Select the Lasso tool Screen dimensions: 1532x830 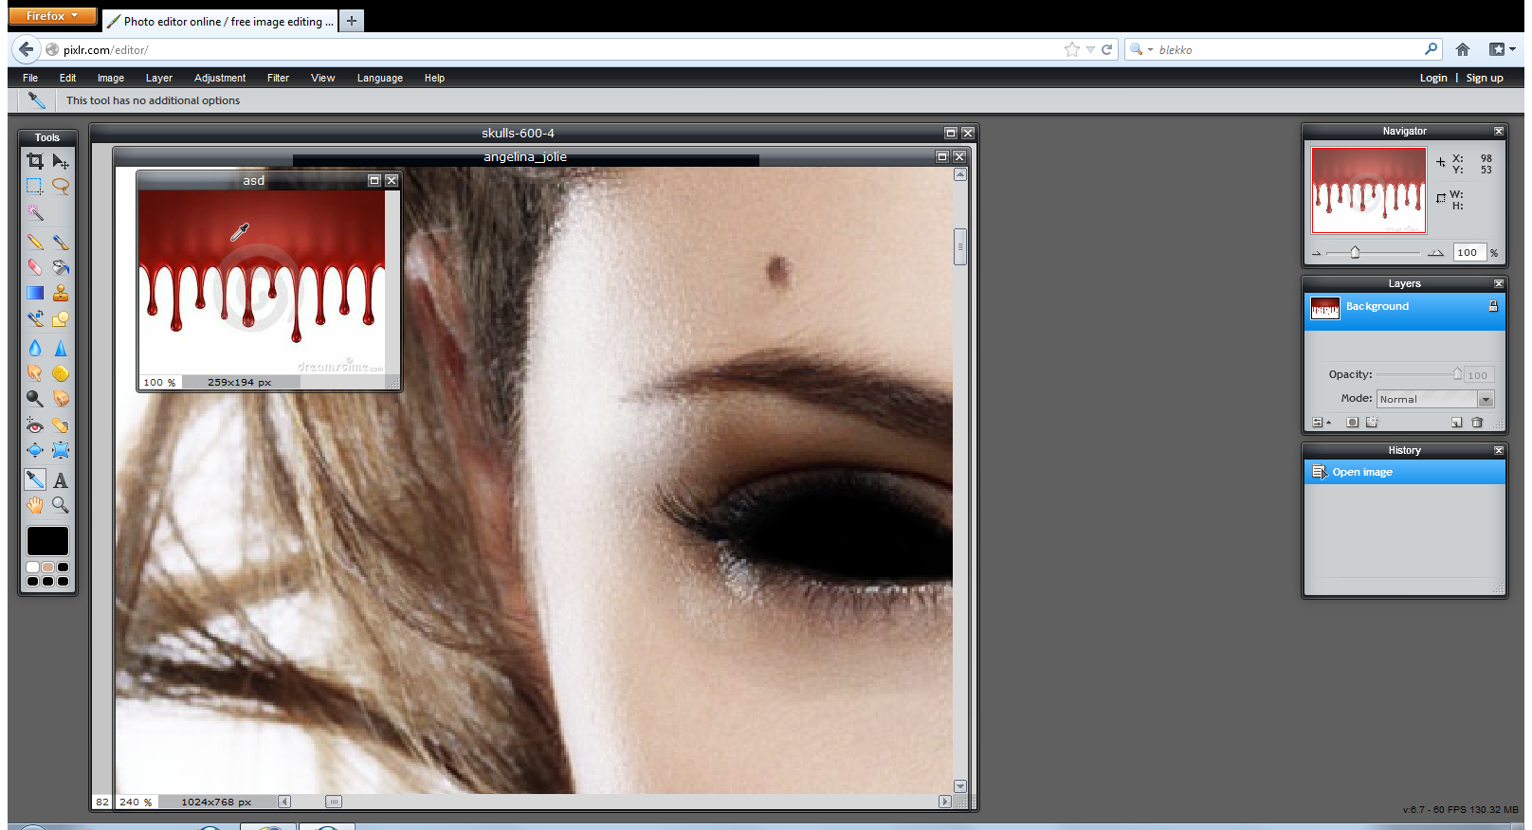(61, 187)
